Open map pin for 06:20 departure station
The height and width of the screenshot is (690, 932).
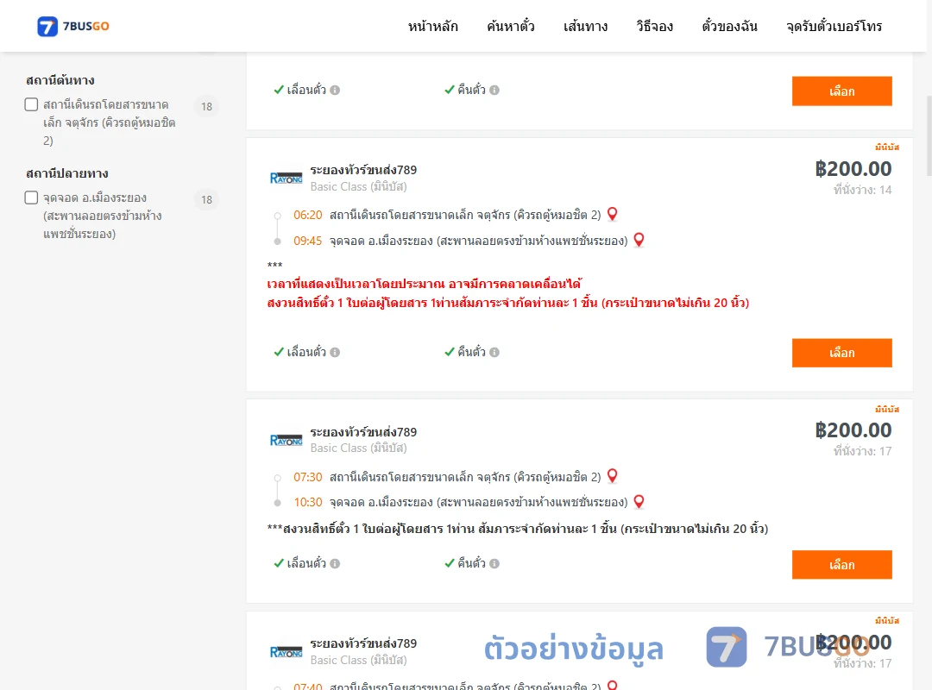pos(612,214)
